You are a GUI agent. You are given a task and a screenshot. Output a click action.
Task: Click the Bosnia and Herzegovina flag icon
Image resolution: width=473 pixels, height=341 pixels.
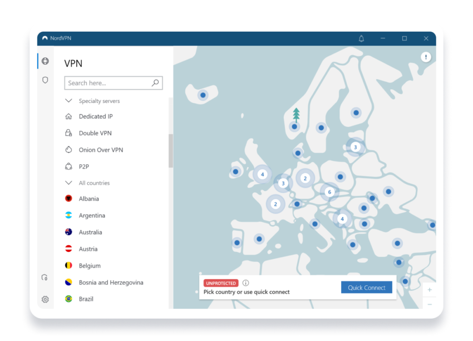(69, 282)
